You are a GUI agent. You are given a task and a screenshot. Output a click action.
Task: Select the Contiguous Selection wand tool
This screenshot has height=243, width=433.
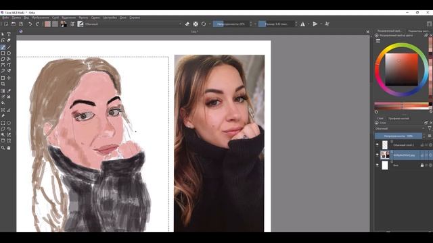click(x=3, y=135)
